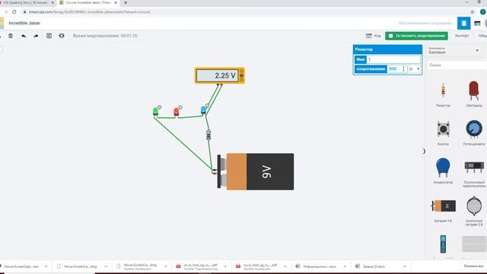Switch to the Circuits Incredible Jaban browser tab
Screen dimensions: 487x274
coord(88,3)
